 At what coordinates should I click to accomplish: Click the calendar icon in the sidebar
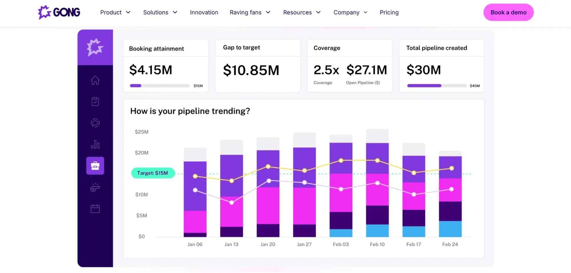click(x=95, y=209)
